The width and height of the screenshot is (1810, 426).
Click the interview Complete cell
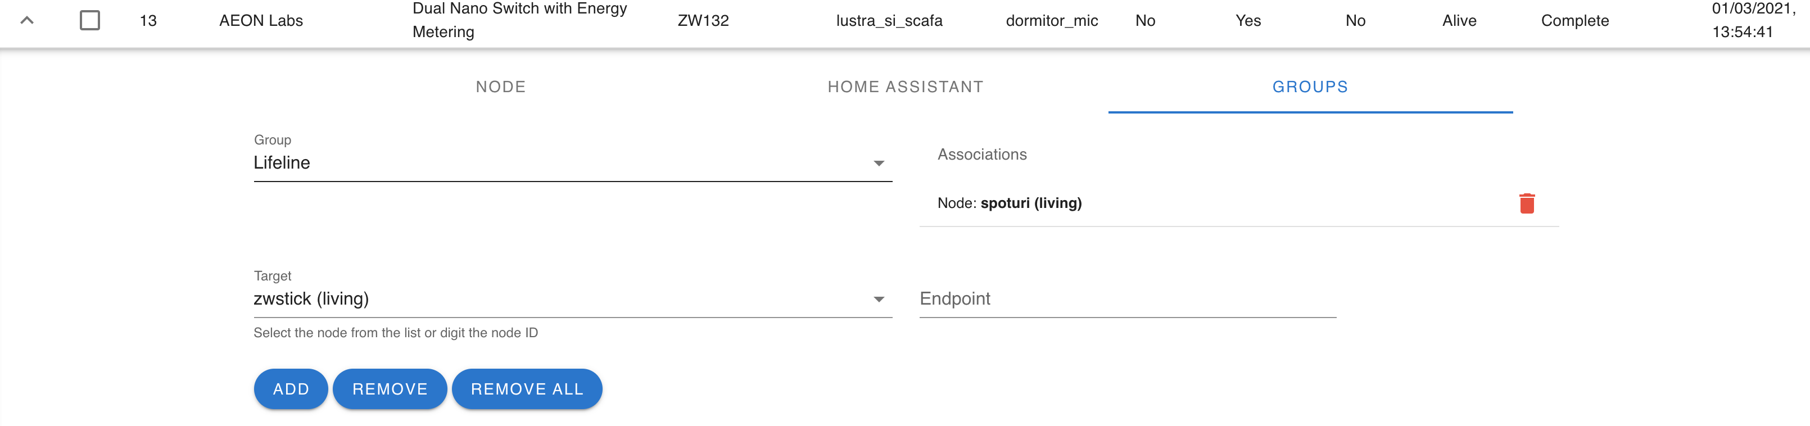click(x=1574, y=20)
